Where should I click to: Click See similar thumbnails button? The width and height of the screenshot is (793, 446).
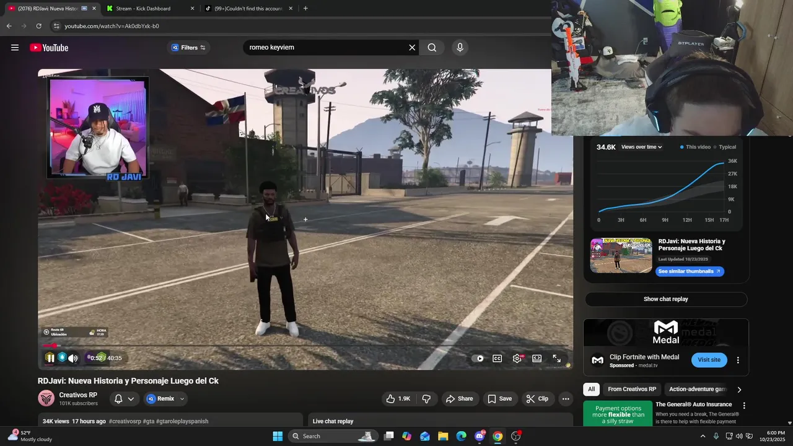tap(690, 271)
